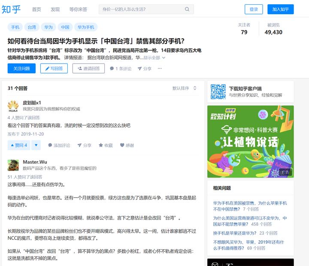The image size is (309, 266).
Task: Open 添加评论 on first answer
Action: 59,145
